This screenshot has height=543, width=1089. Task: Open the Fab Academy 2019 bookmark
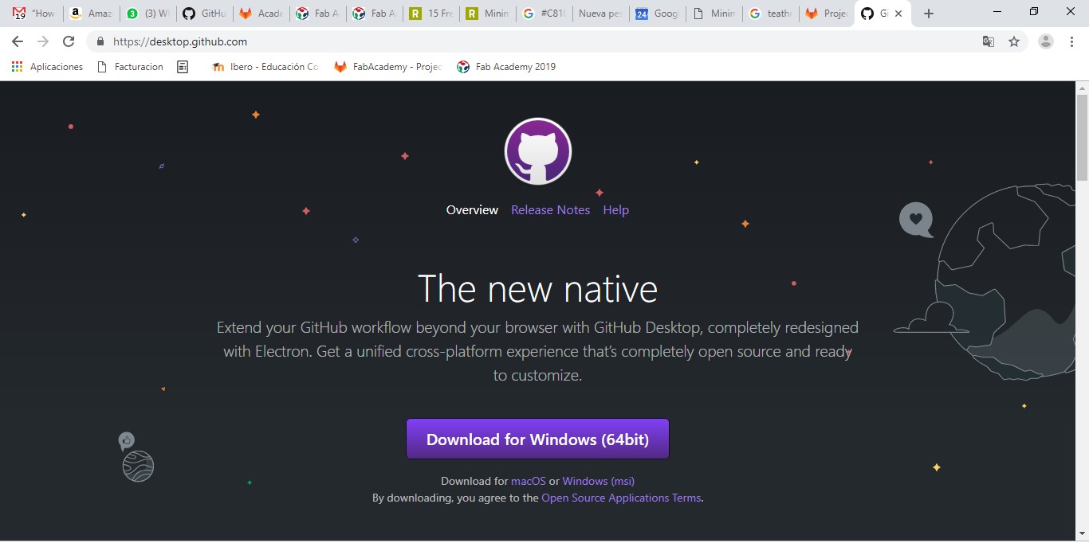(506, 67)
